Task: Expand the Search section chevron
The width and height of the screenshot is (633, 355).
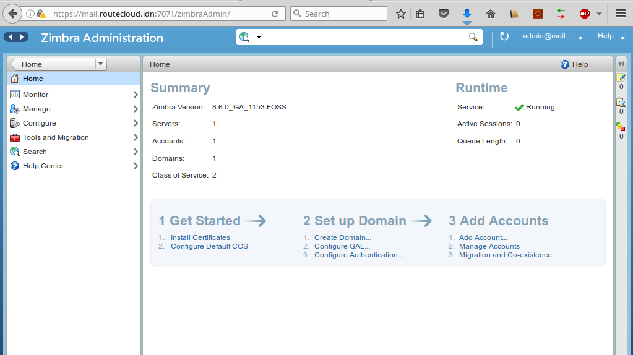Action: (136, 152)
